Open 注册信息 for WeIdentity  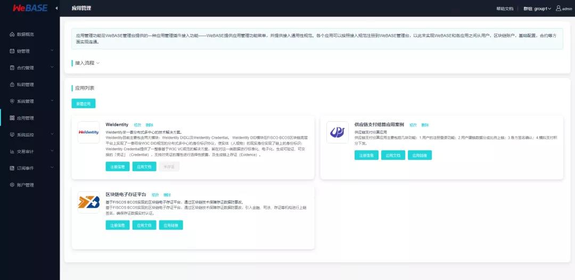(x=118, y=166)
